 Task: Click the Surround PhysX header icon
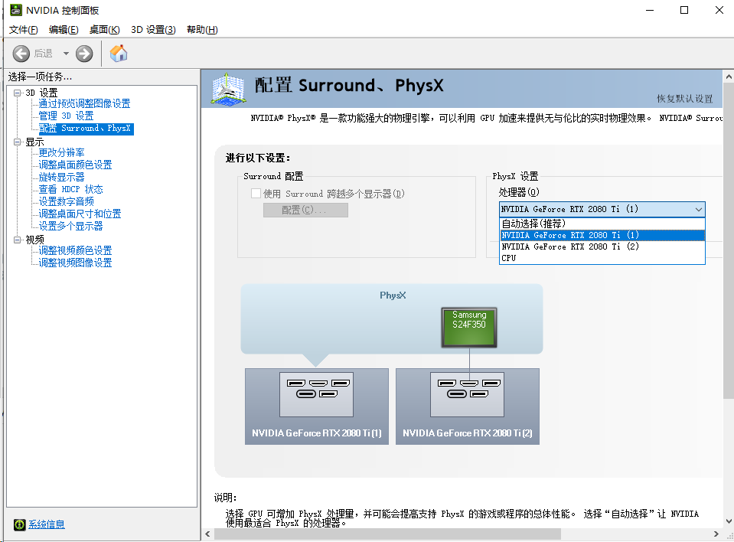point(227,89)
